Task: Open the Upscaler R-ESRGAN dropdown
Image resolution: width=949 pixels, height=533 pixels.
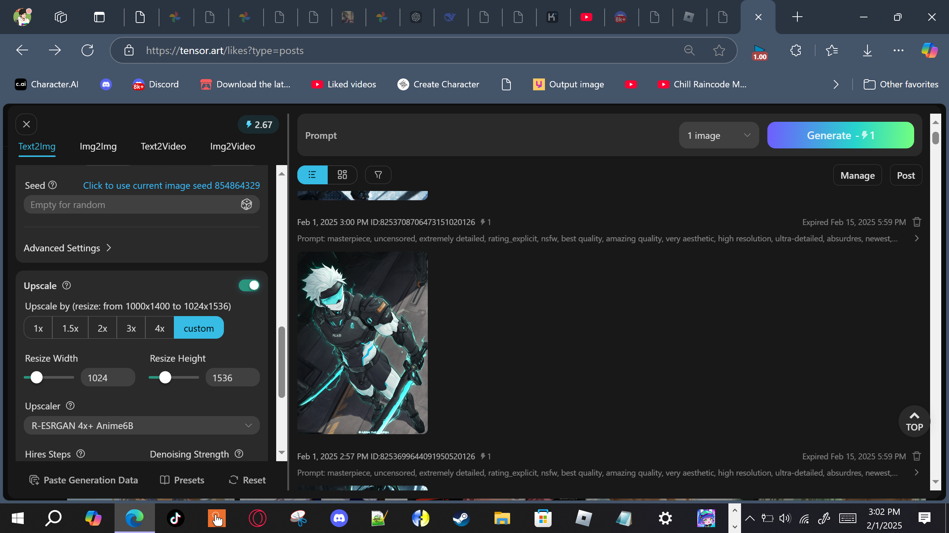Action: [142, 425]
